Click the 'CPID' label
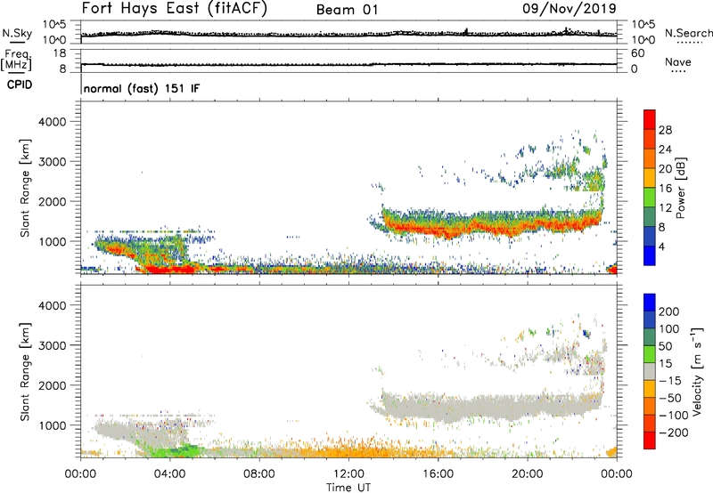 (x=20, y=85)
